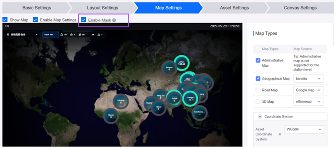Collapse the Coordinate System section

(260, 116)
